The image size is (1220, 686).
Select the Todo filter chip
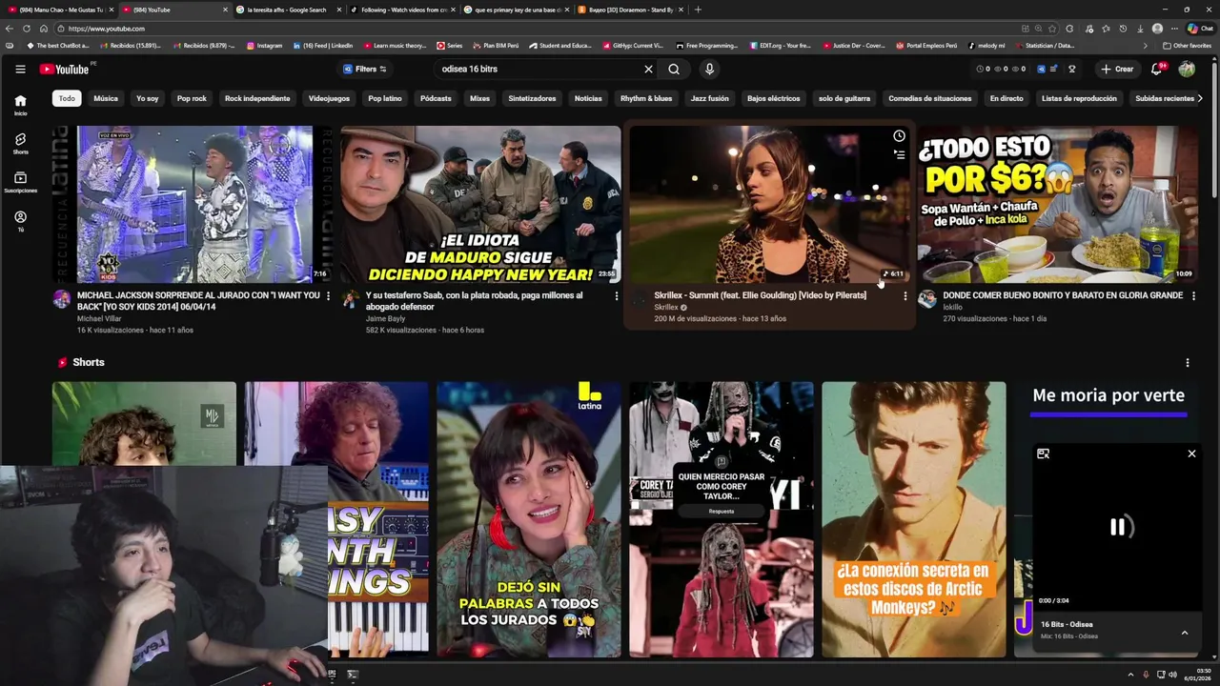click(x=67, y=98)
